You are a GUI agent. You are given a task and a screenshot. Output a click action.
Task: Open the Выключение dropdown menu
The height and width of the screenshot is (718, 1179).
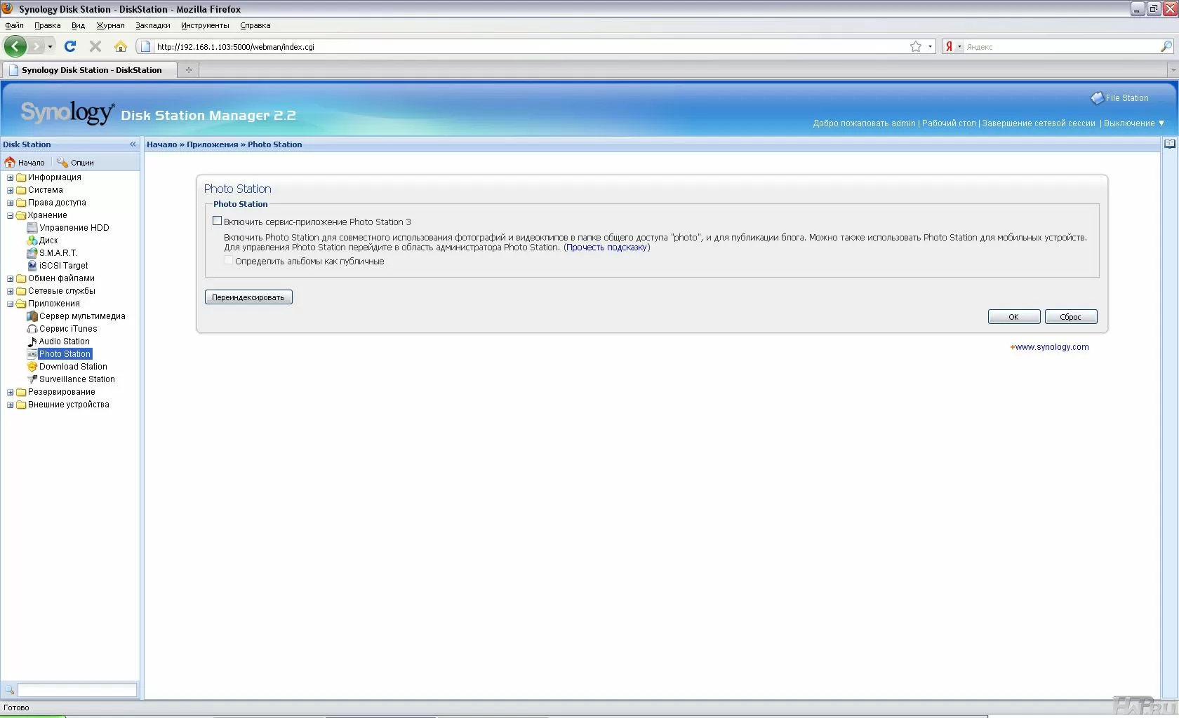(1133, 123)
